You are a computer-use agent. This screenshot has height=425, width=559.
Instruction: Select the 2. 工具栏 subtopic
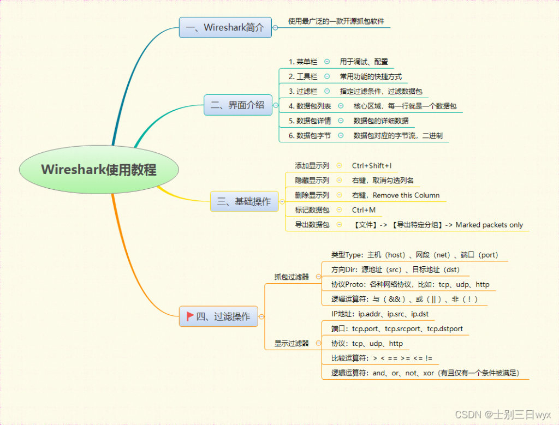302,76
